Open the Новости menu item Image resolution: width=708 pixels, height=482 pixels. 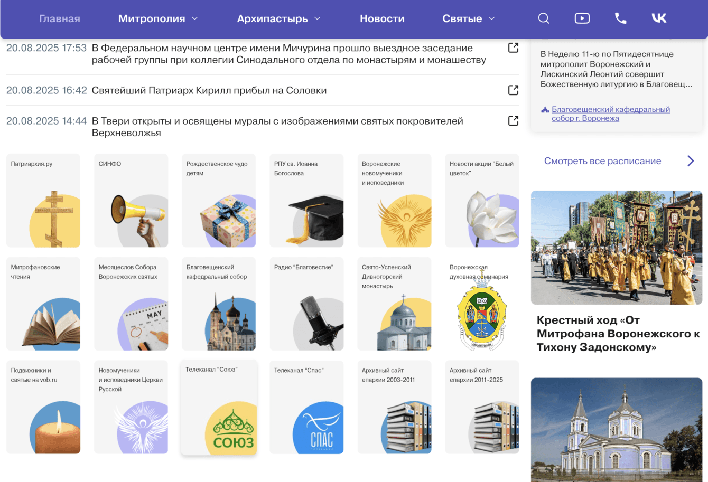pos(382,18)
